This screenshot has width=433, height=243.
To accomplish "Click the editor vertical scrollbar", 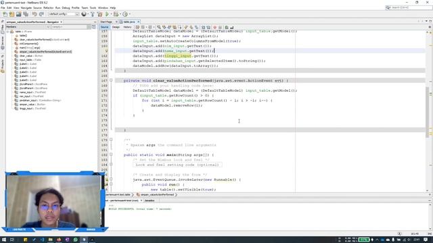I will pyautogui.click(x=427, y=111).
